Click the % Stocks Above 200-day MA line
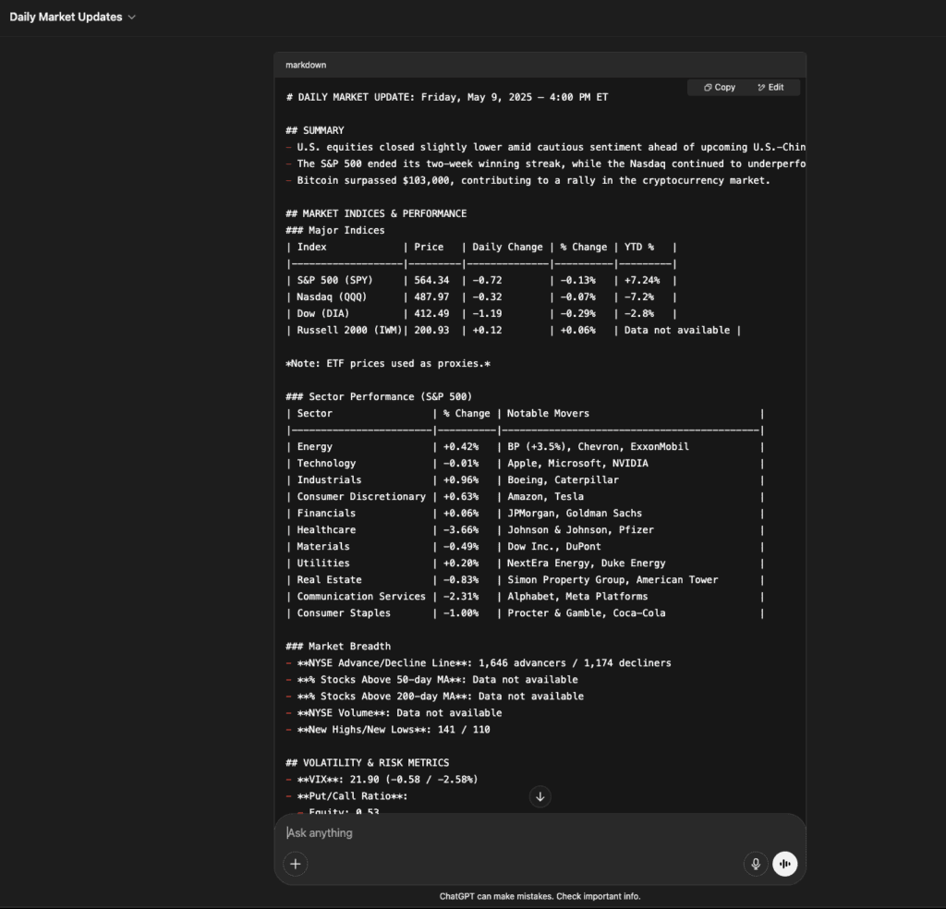This screenshot has height=909, width=946. [x=435, y=697]
